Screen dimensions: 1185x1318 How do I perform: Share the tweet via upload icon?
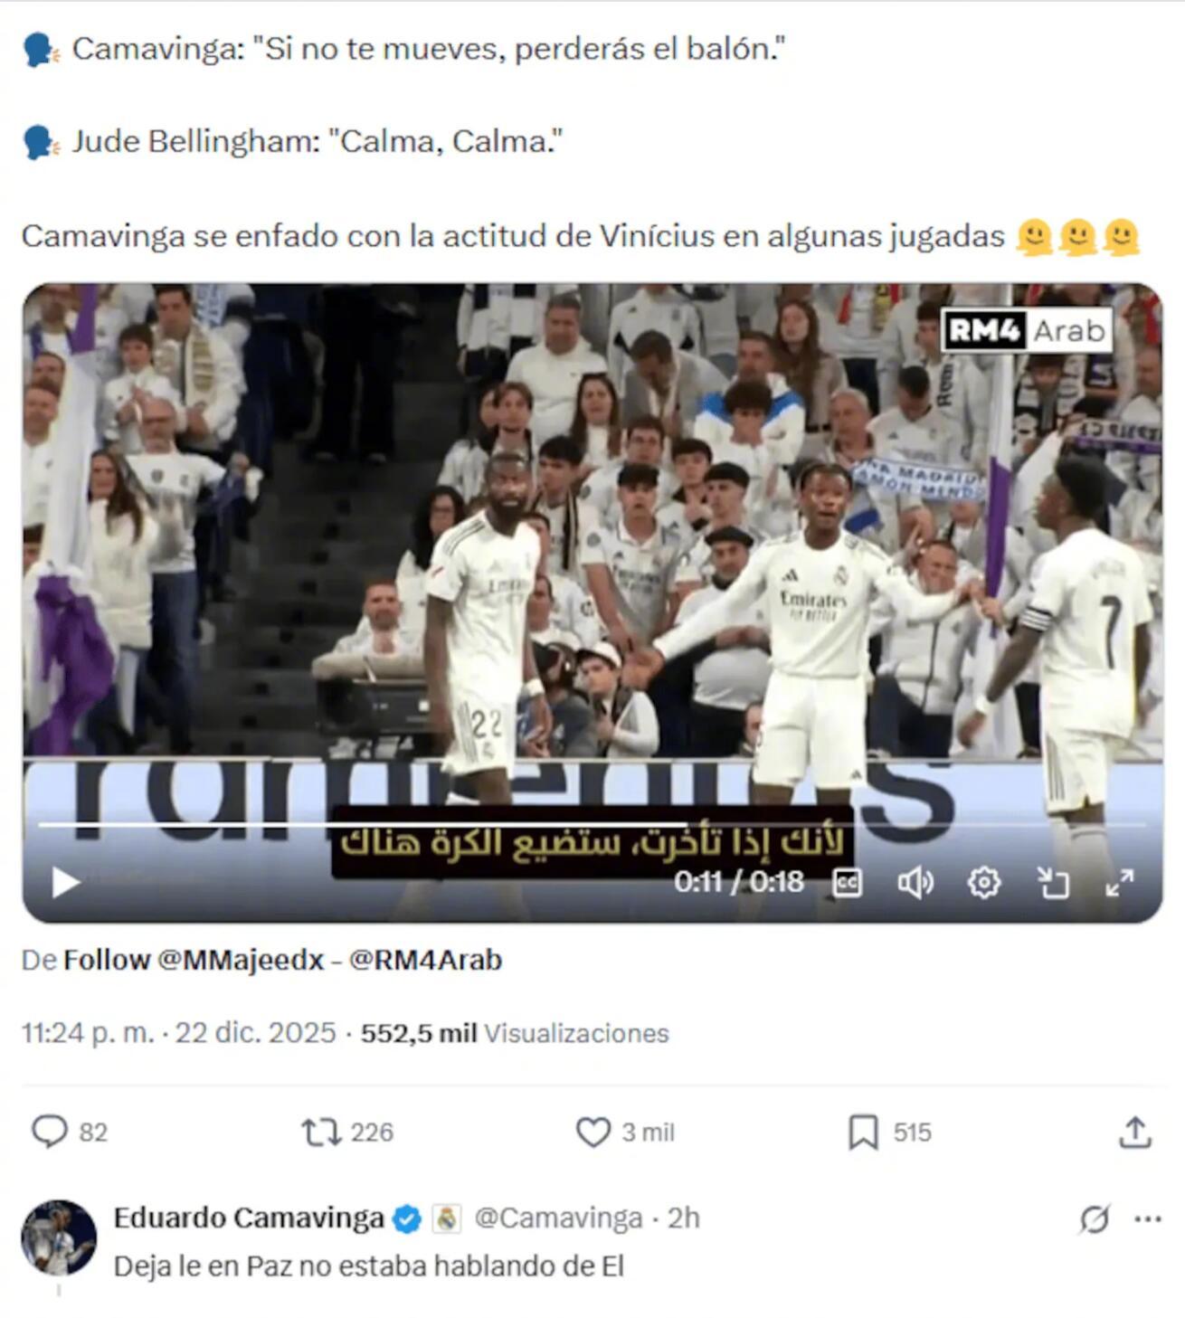1134,1132
